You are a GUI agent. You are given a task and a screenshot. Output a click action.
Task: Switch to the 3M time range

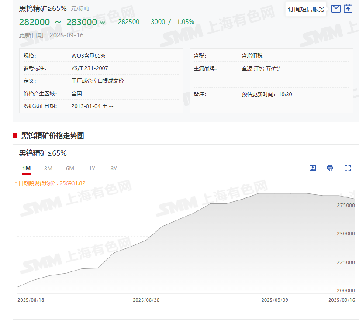pos(48,169)
